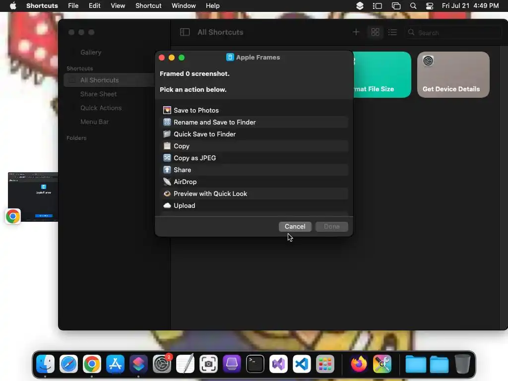Launch Safari from the Dock

coord(68,364)
